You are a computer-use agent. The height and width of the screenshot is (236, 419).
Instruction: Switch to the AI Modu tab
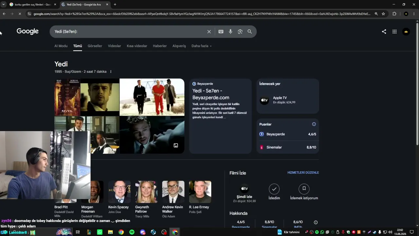tap(61, 46)
